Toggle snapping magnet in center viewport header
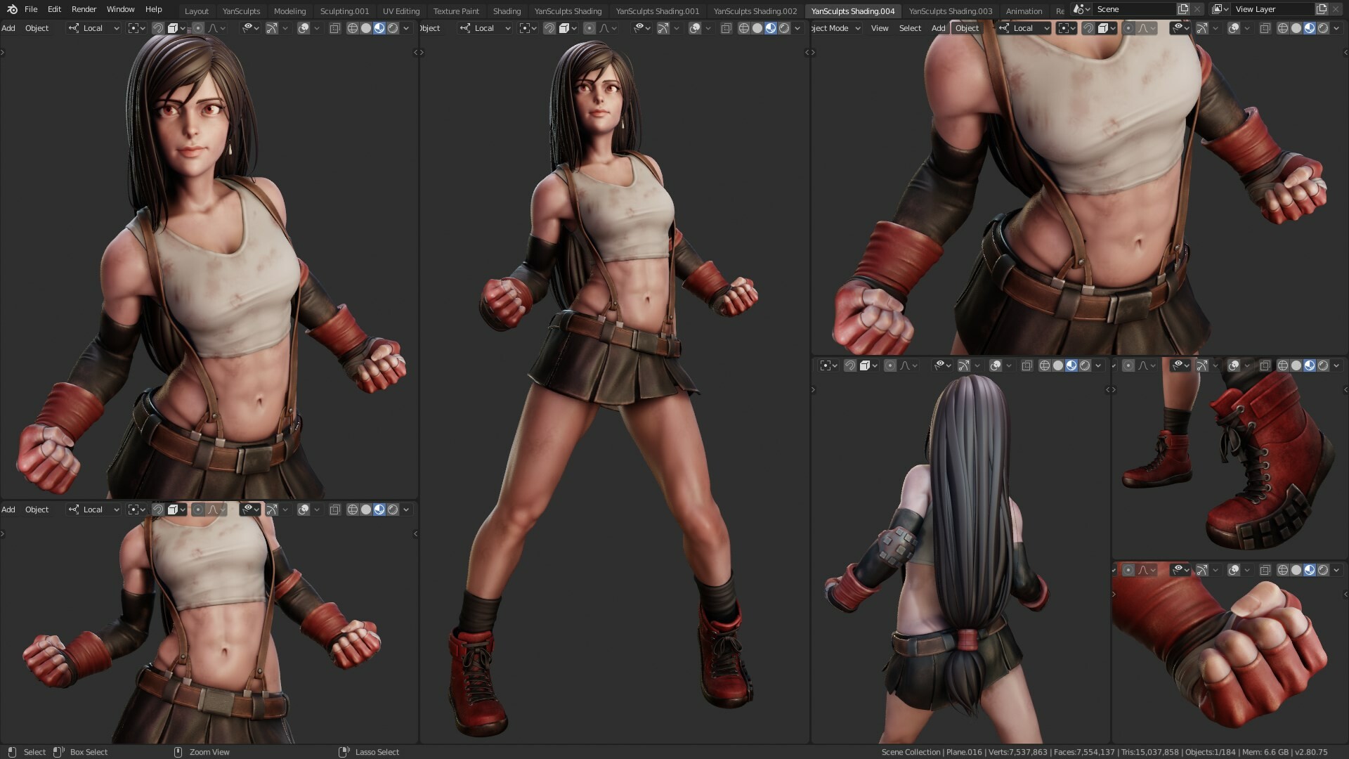The width and height of the screenshot is (1349, 759). tap(549, 28)
